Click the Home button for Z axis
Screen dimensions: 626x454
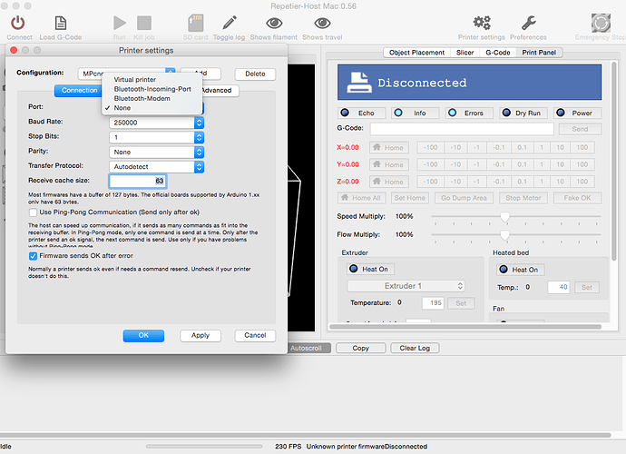(x=389, y=182)
